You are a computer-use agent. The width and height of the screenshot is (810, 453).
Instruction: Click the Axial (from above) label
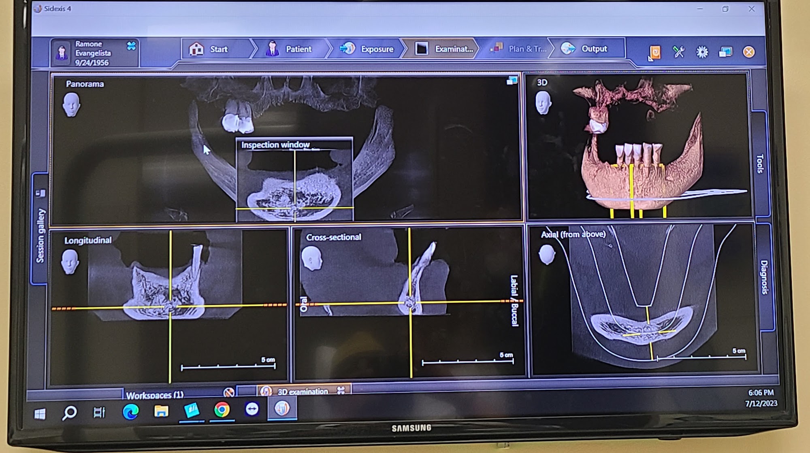[x=573, y=234]
